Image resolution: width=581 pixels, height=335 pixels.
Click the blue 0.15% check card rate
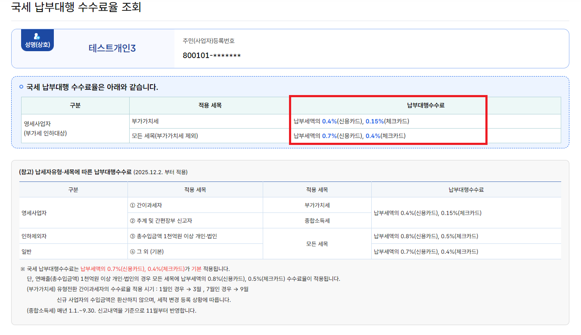374,121
